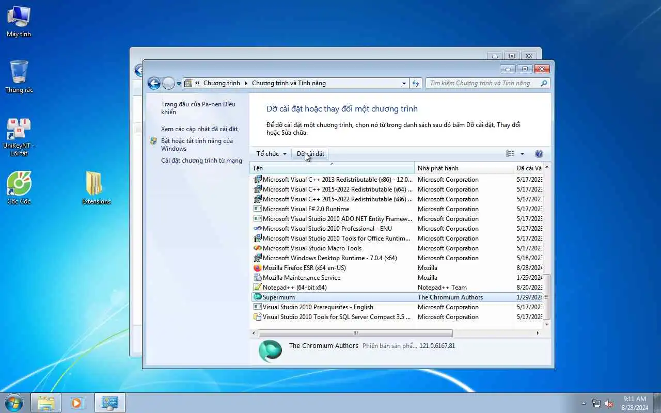Click Chương trình và Tính năng breadcrumb
This screenshot has height=413, width=661.
[x=289, y=83]
